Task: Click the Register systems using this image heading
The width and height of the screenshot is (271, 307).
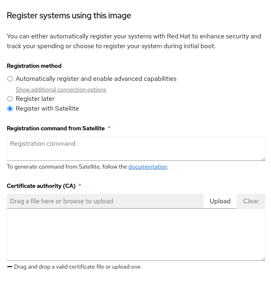Action: point(69,16)
